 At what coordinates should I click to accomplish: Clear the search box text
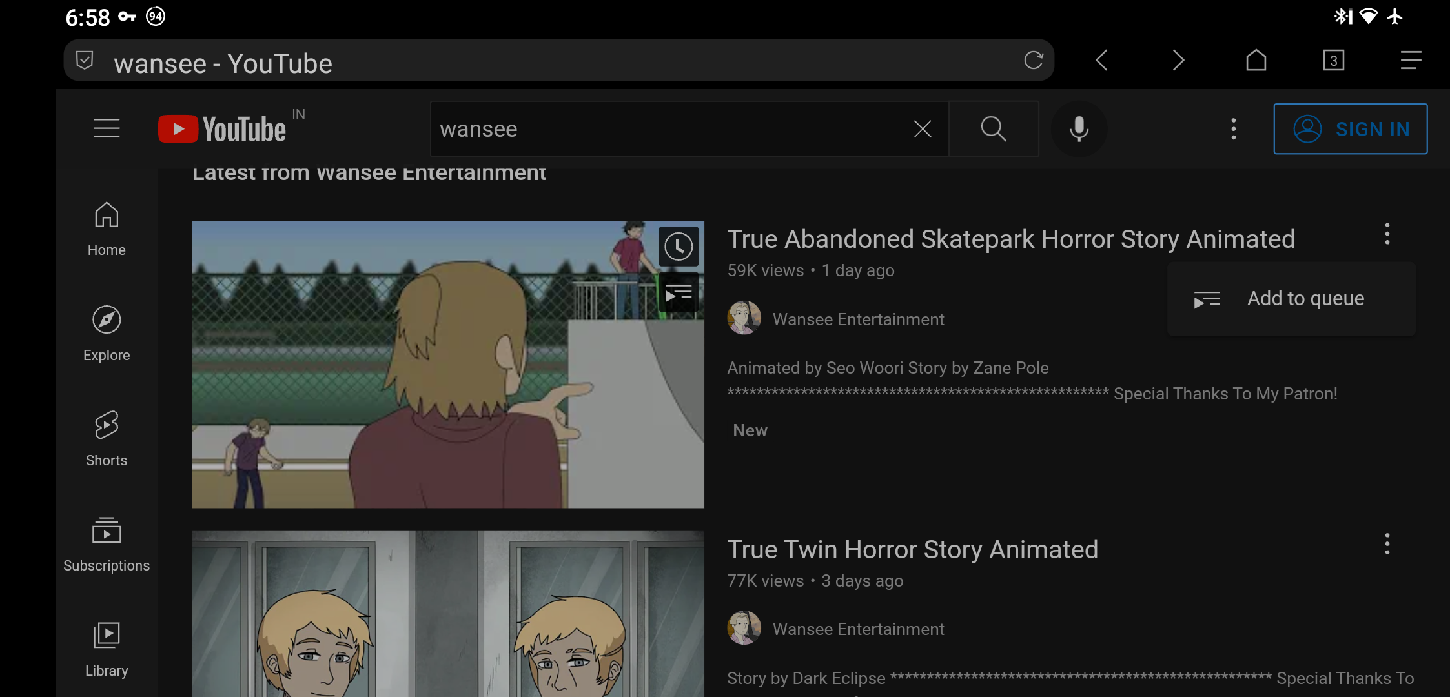click(923, 129)
